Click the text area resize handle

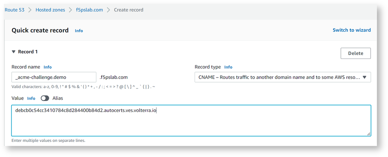point(368,134)
